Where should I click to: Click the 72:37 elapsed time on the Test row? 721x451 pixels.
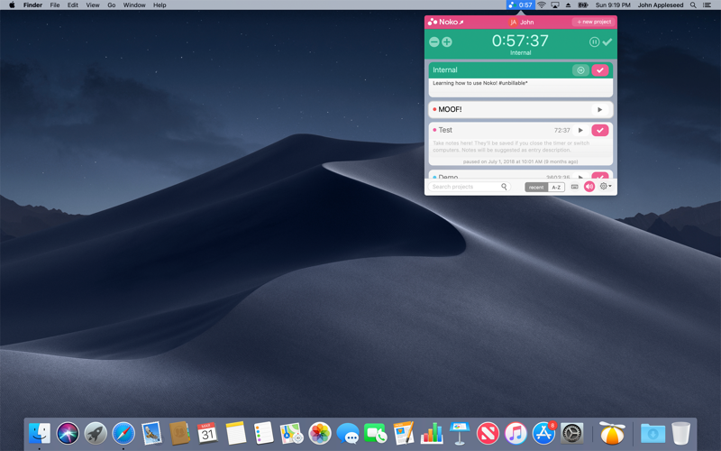coord(561,130)
